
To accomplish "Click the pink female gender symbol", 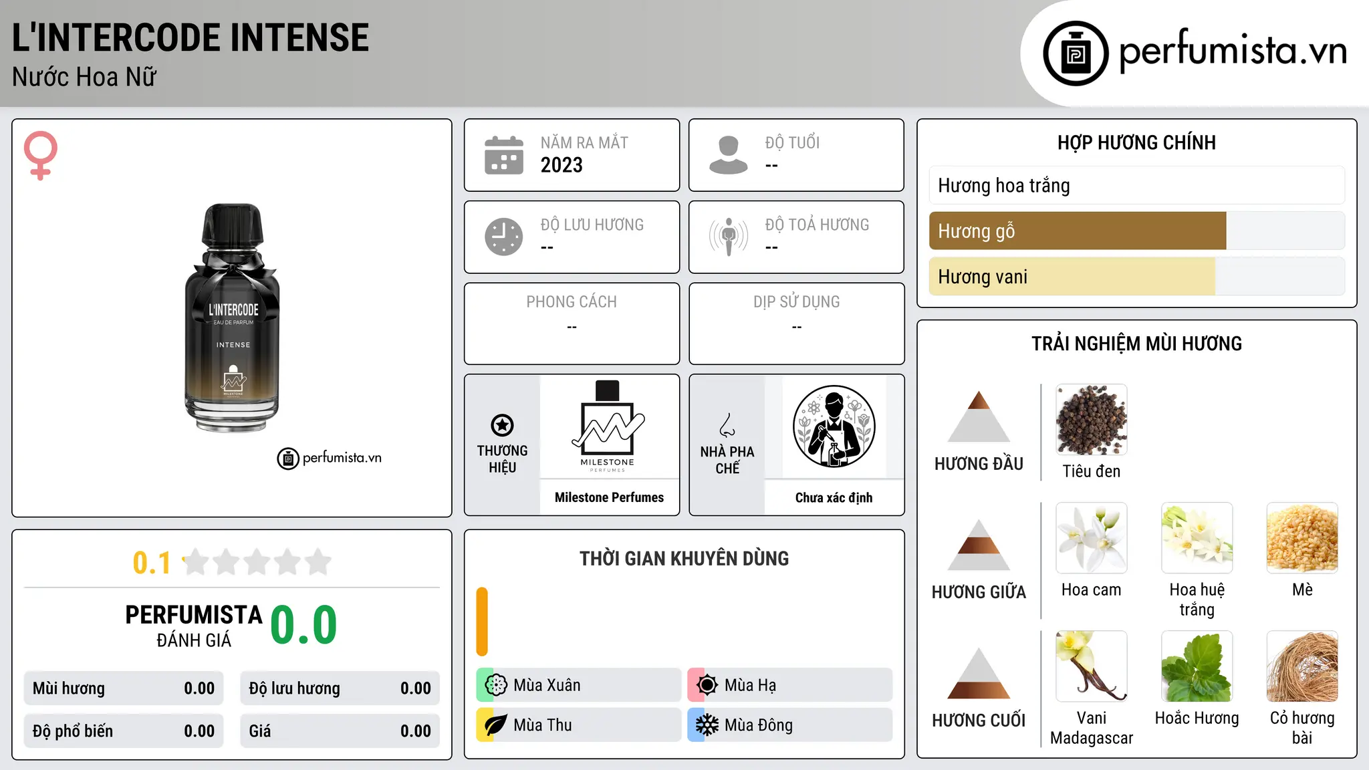I will (x=41, y=155).
